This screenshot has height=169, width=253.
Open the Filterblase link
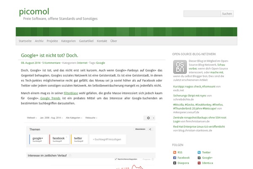pyautogui.click(x=71, y=93)
